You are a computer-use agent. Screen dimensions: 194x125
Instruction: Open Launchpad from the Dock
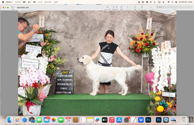point(18,120)
